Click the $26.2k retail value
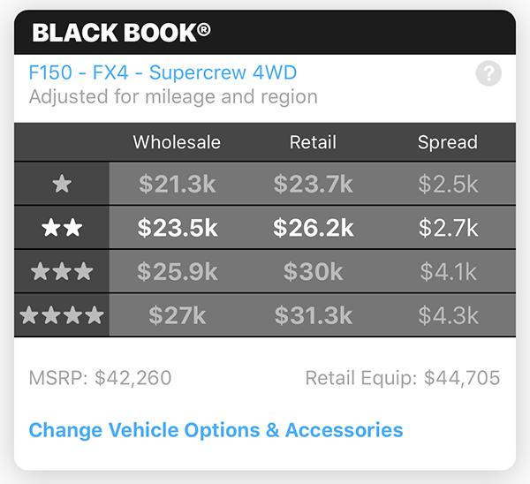Viewport: 530px width, 484px height. 314,228
